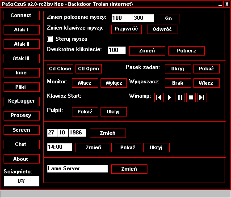Click the Winamp pause icon
Image resolution: width=231 pixels, height=198 pixels.
pos(180,98)
